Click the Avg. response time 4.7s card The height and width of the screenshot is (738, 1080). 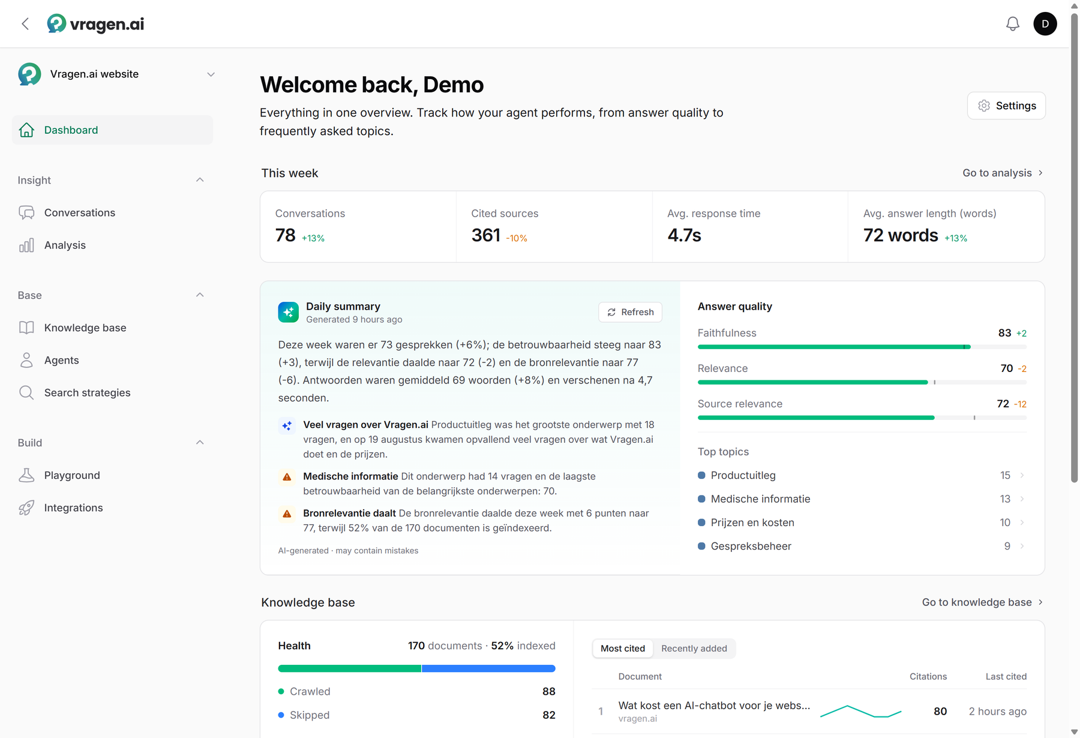[x=750, y=227]
